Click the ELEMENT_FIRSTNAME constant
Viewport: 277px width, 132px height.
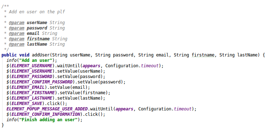33,93
